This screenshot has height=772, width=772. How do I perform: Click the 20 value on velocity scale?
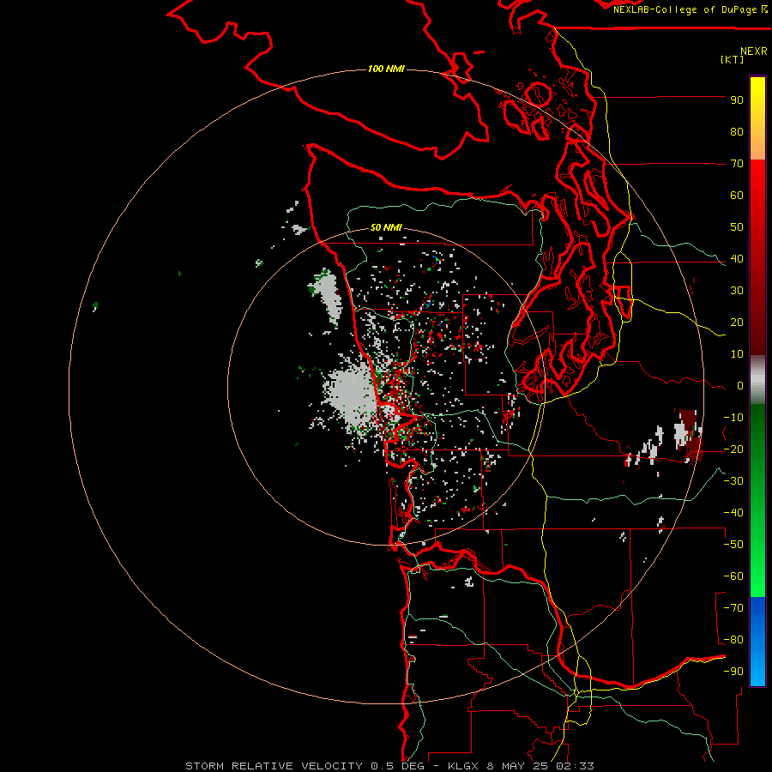pyautogui.click(x=737, y=322)
